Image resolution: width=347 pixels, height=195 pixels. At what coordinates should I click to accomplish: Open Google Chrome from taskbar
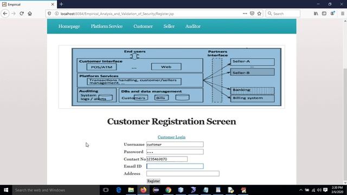tap(169, 190)
